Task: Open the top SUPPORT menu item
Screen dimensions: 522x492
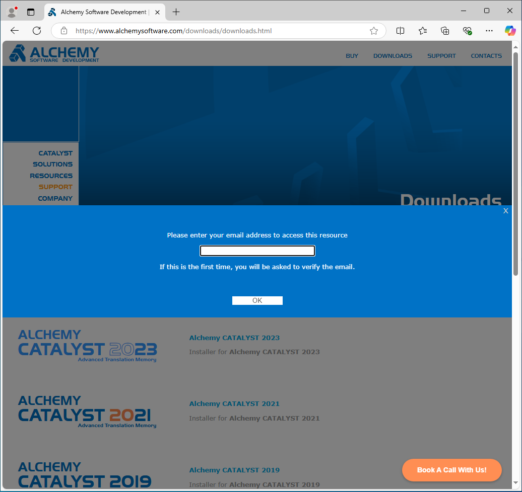Action: (441, 56)
